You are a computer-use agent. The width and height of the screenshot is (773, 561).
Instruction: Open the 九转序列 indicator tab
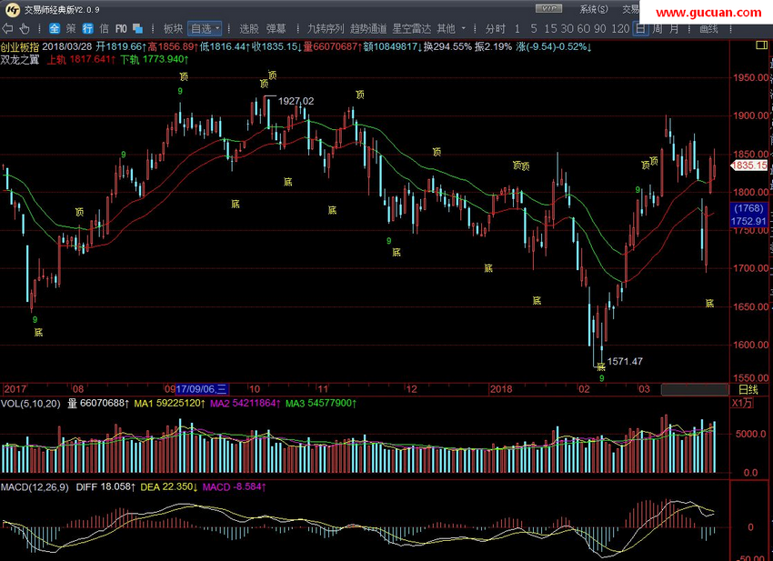click(x=326, y=28)
